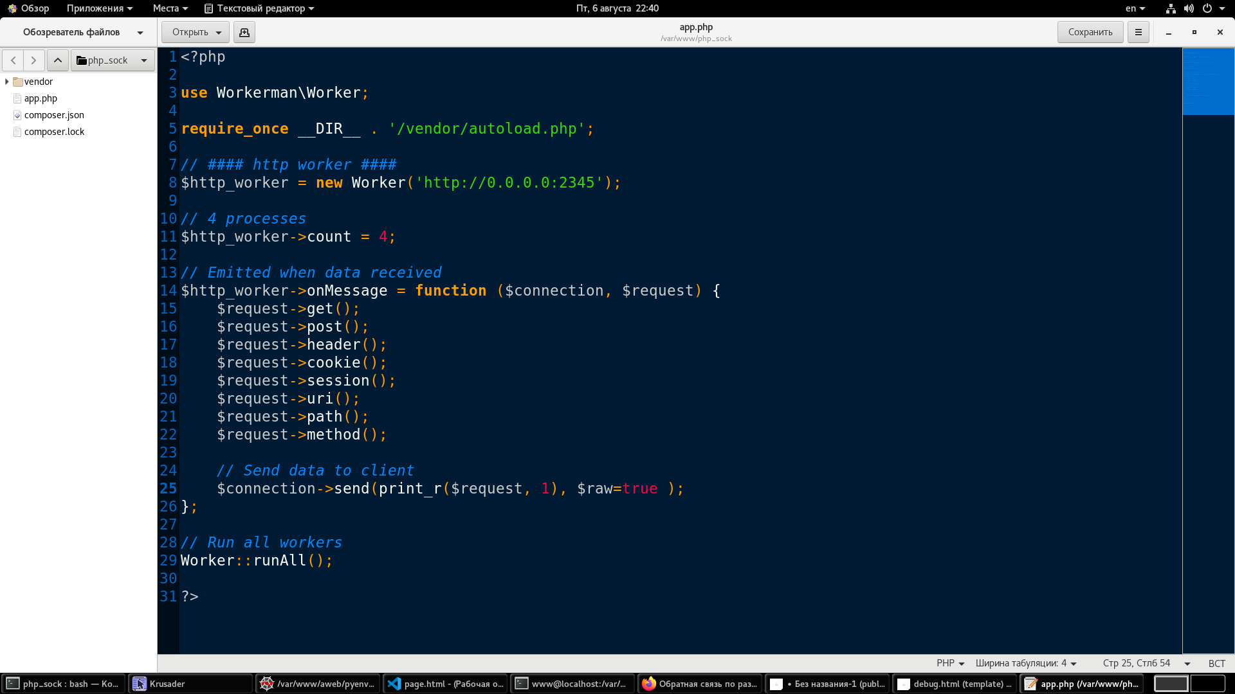
Task: Expand the vendor folder tree
Action: pyautogui.click(x=7, y=82)
